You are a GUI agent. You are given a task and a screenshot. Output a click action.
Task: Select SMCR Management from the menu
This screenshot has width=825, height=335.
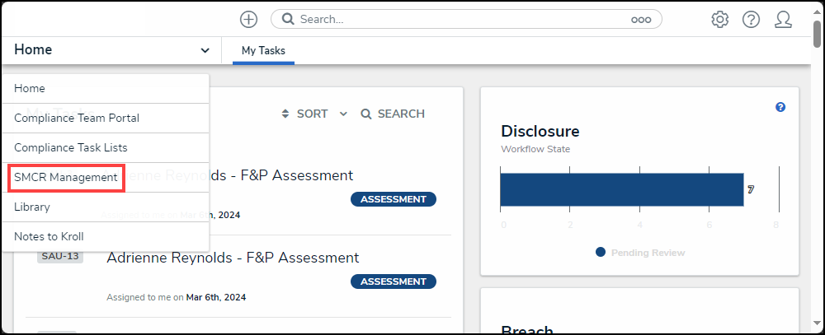point(66,177)
